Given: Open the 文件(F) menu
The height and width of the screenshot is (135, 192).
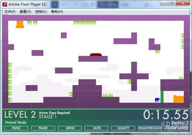Looking at the screenshot, I should [10, 12].
